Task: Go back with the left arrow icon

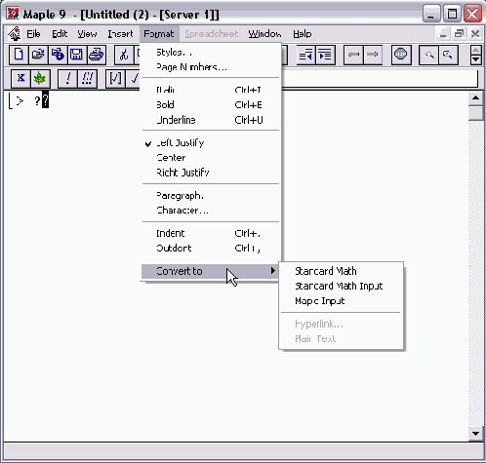Action: pos(353,55)
